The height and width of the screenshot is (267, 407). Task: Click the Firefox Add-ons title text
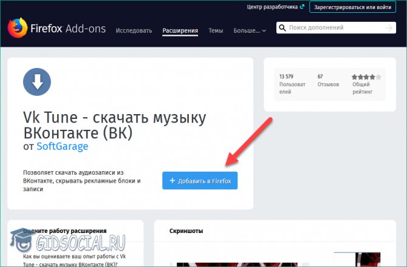click(68, 29)
